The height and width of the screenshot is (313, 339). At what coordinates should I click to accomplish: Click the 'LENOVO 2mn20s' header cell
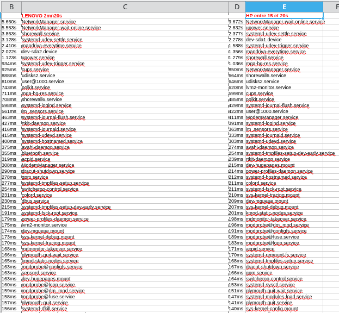pos(125,16)
